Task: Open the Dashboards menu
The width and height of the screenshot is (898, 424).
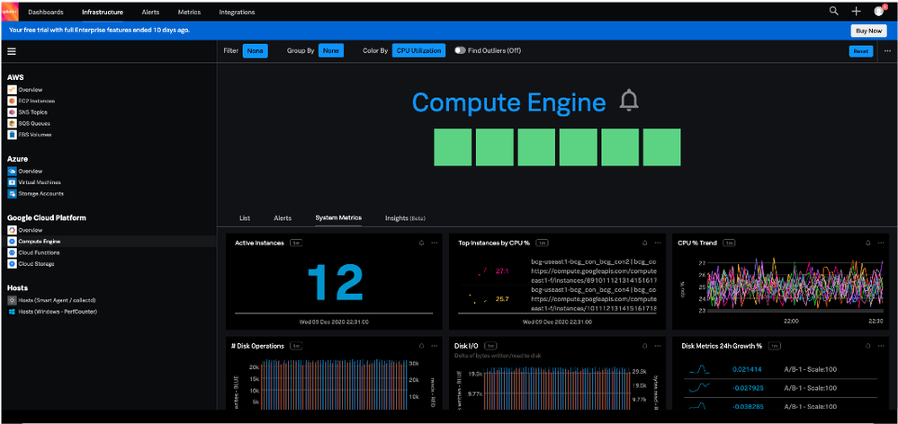Action: click(x=46, y=12)
